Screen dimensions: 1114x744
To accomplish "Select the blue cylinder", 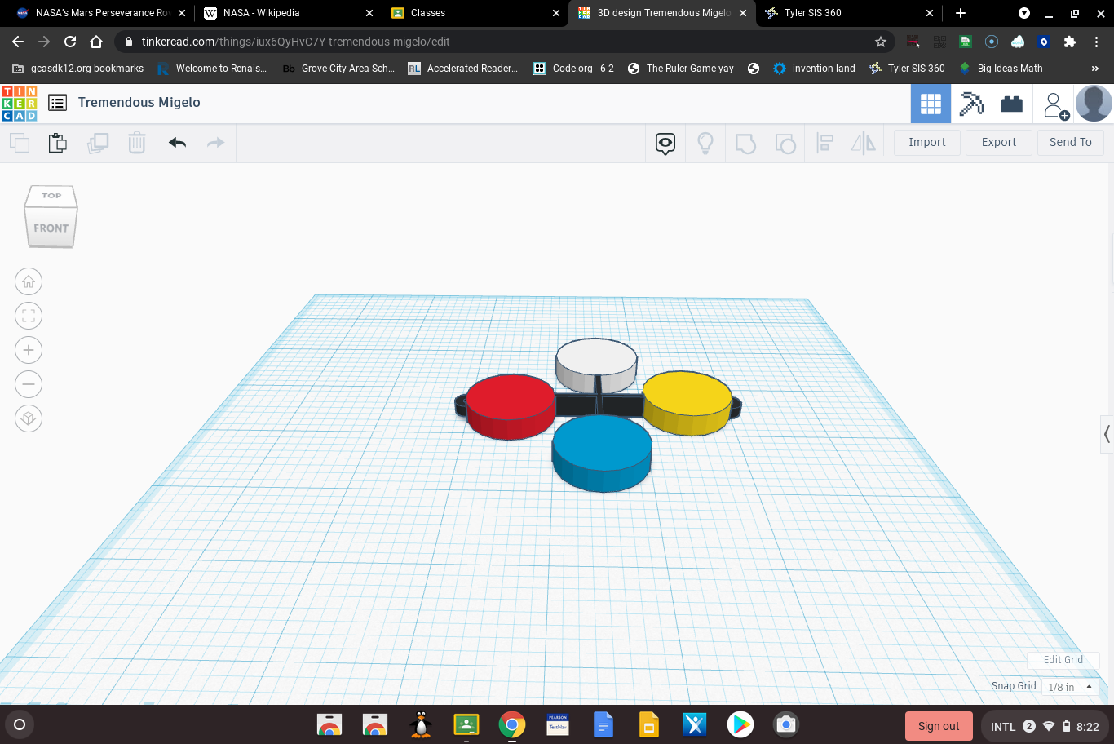I will tap(602, 453).
